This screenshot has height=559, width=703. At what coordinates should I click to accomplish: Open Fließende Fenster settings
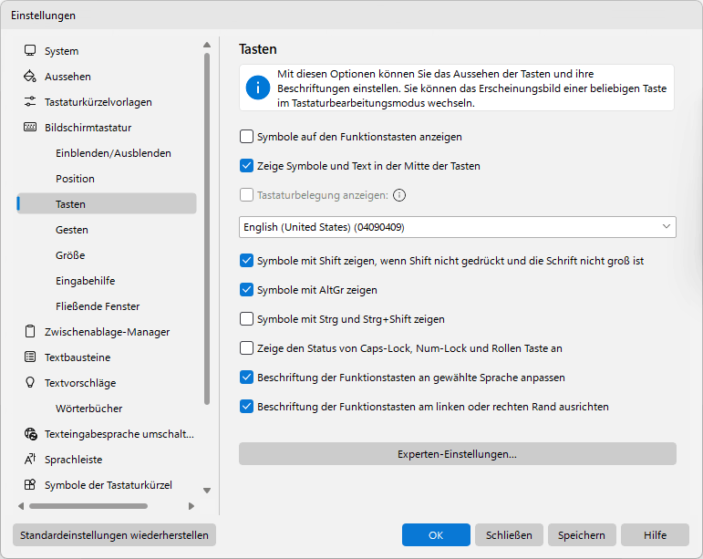[x=107, y=306]
